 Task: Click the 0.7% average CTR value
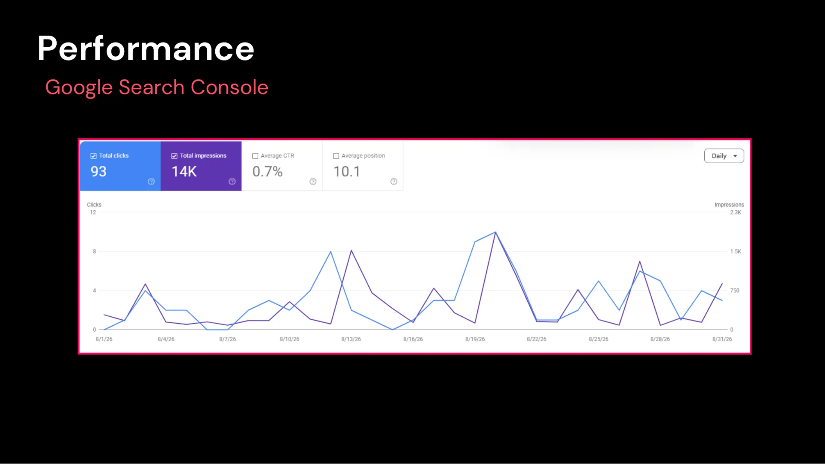267,172
